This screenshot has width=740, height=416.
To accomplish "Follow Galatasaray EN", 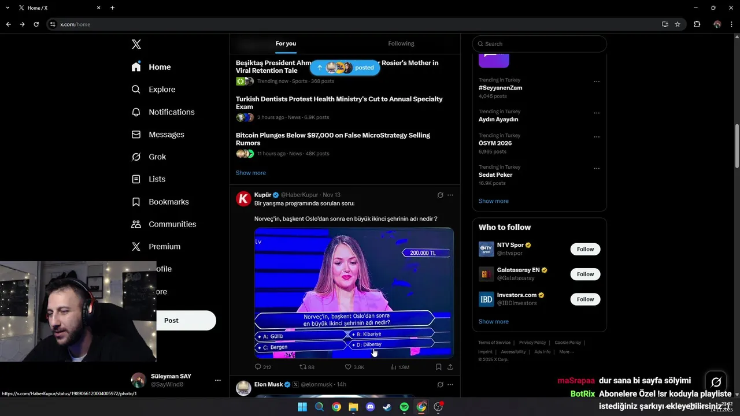I will pos(585,274).
